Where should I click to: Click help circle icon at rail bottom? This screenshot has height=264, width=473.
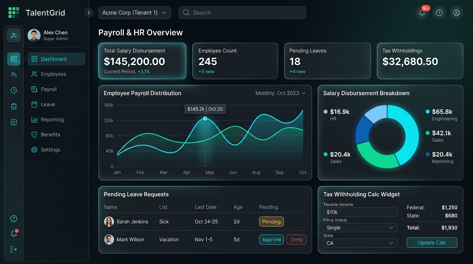point(14,219)
